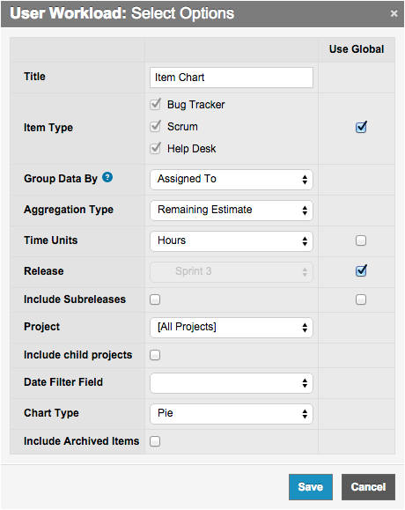This screenshot has width=405, height=510.
Task: Open the Group Data By dropdown
Action: pos(232,180)
